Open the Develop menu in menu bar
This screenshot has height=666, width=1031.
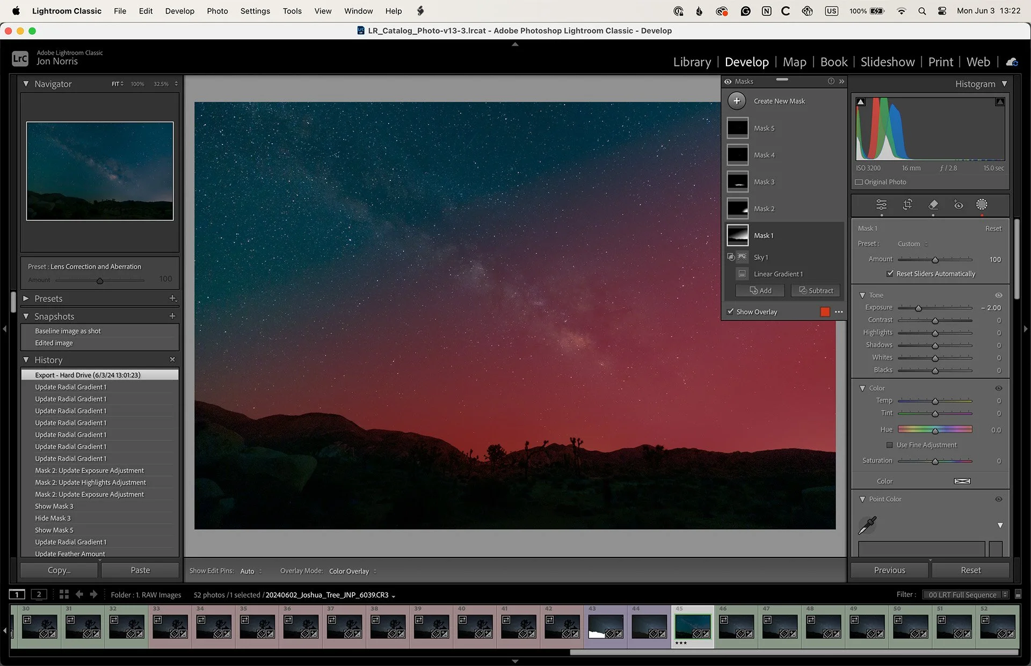179,11
